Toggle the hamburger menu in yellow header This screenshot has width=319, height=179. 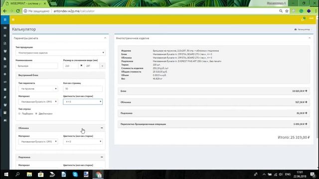coord(13,20)
